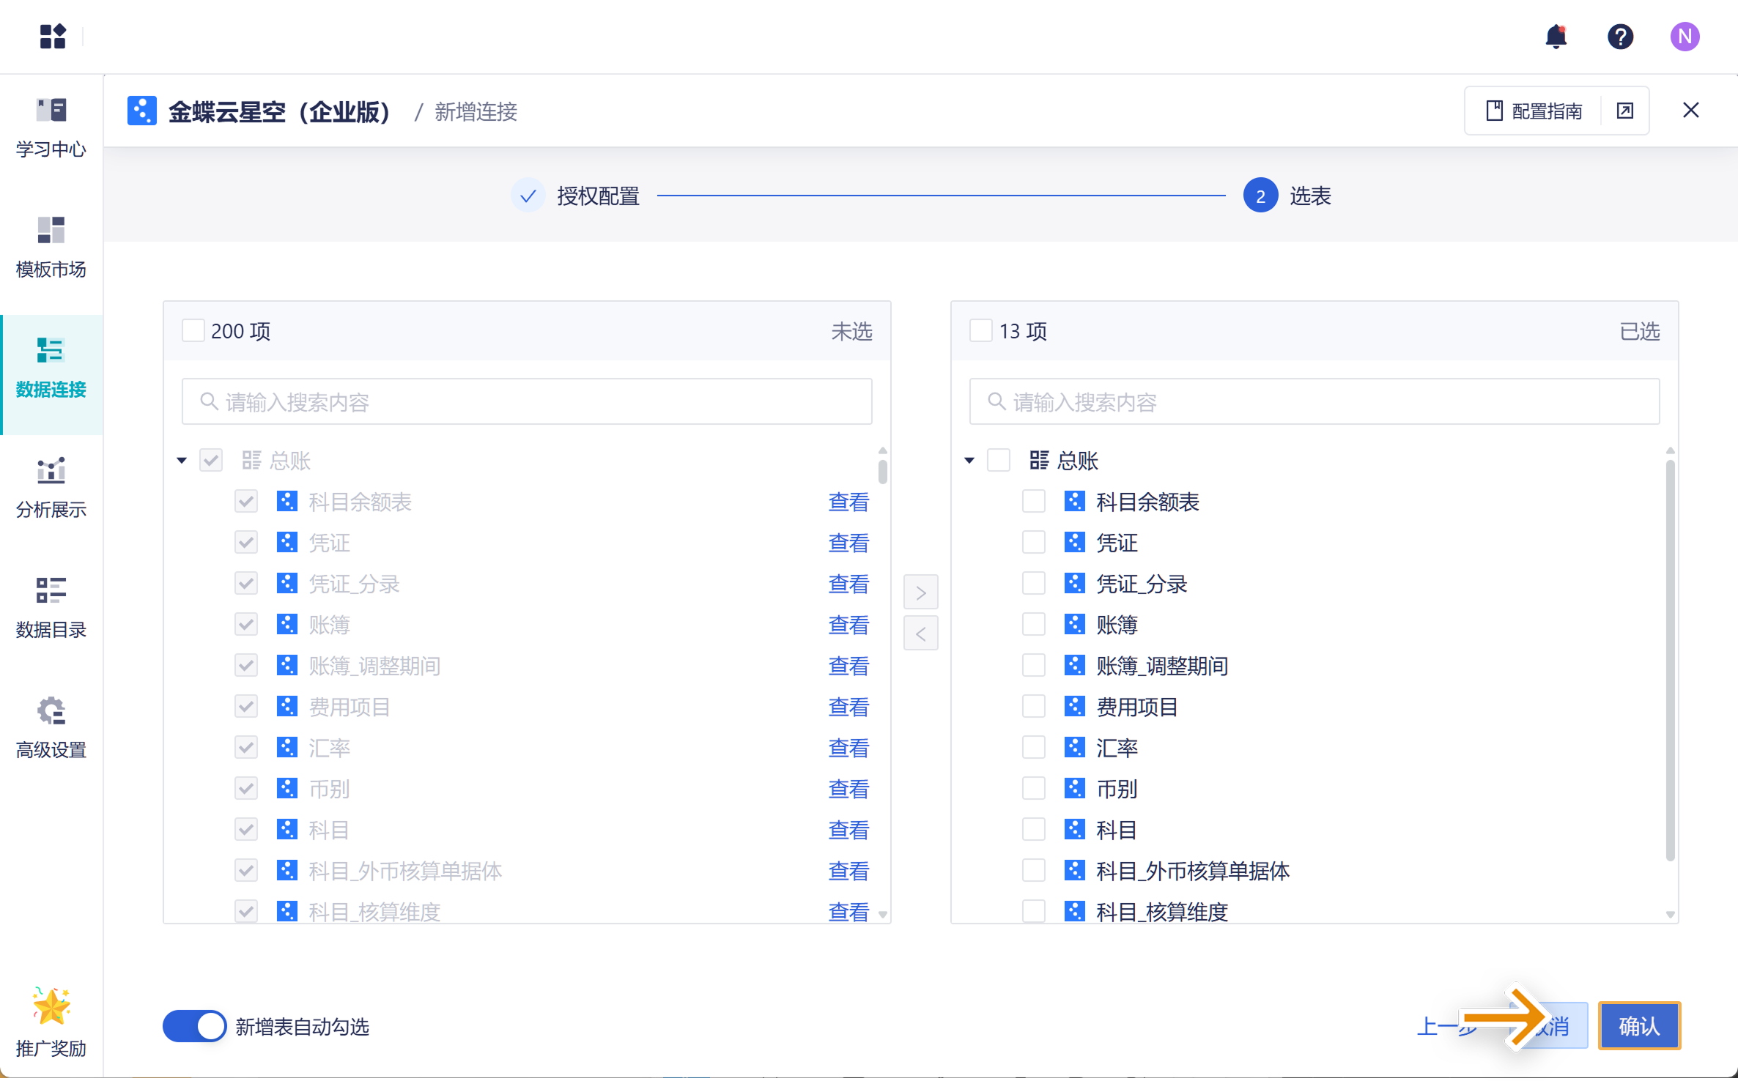
Task: Open config guide in new window icon
Action: pyautogui.click(x=1625, y=111)
